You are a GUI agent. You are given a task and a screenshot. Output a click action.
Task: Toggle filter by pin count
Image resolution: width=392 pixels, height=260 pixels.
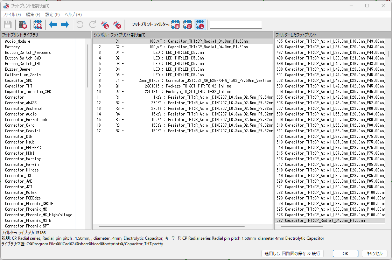point(188,24)
